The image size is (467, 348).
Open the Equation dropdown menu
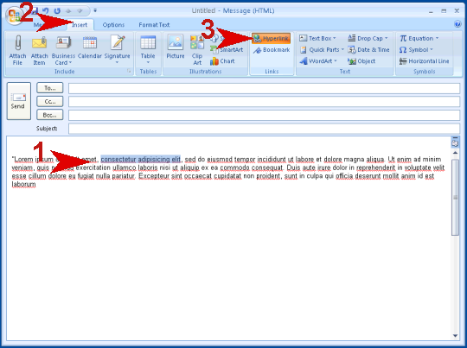[x=438, y=38]
